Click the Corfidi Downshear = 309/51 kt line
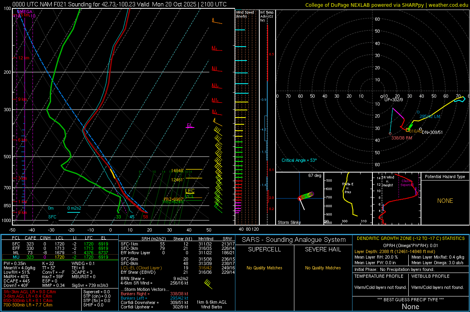The width and height of the screenshot is (470, 312). click(155, 302)
